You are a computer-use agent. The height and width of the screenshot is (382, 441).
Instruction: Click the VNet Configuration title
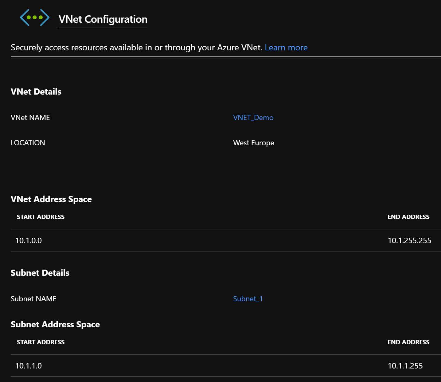[x=103, y=19]
